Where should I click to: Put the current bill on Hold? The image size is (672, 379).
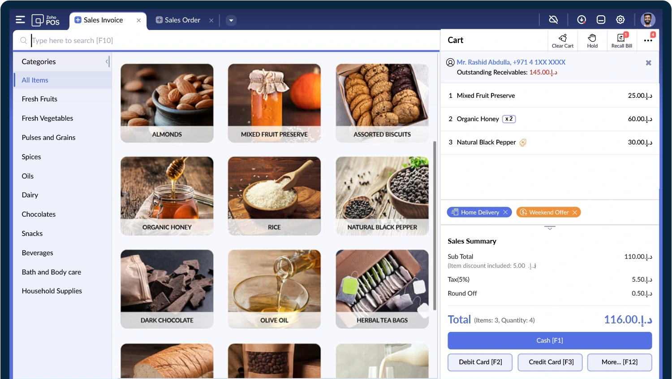click(x=592, y=40)
